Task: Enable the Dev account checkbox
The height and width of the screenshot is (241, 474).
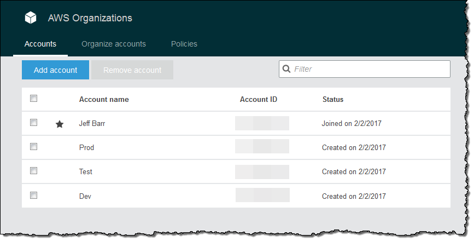Action: (x=34, y=195)
